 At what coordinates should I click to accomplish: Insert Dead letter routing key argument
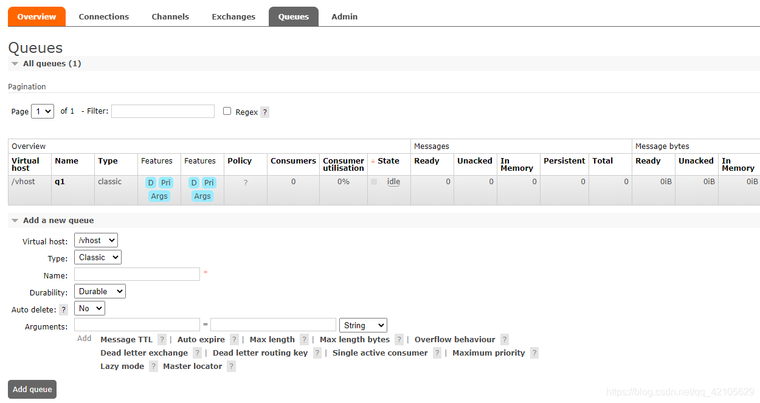260,353
